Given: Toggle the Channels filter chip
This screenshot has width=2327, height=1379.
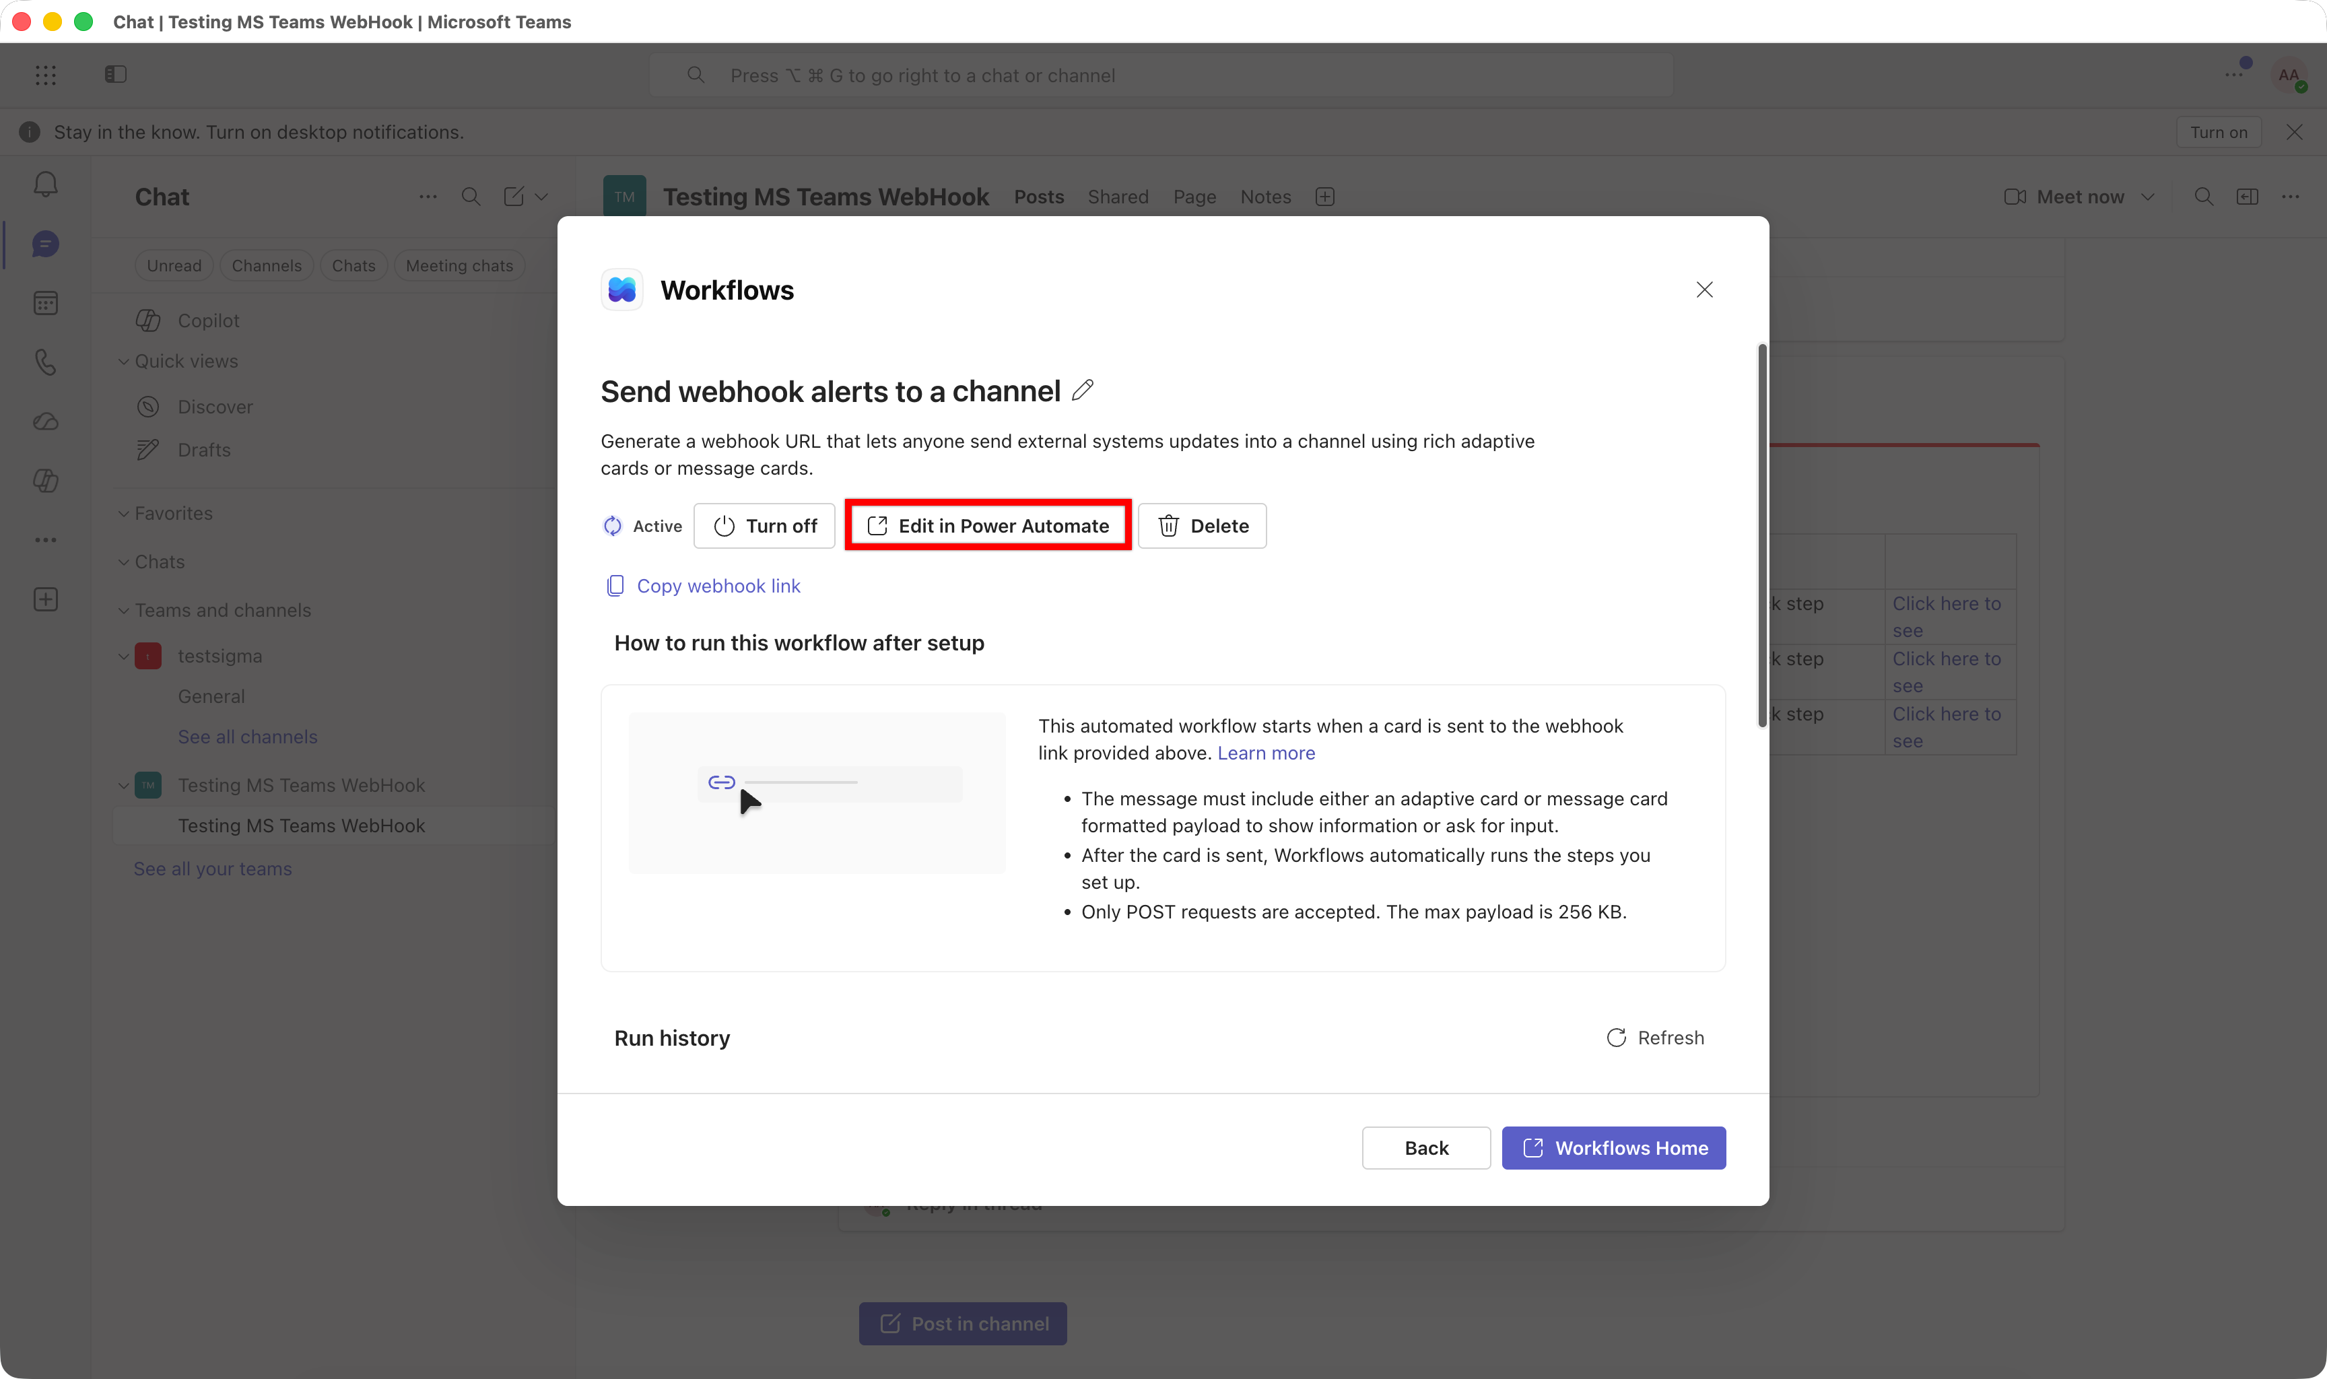Looking at the screenshot, I should [x=267, y=266].
